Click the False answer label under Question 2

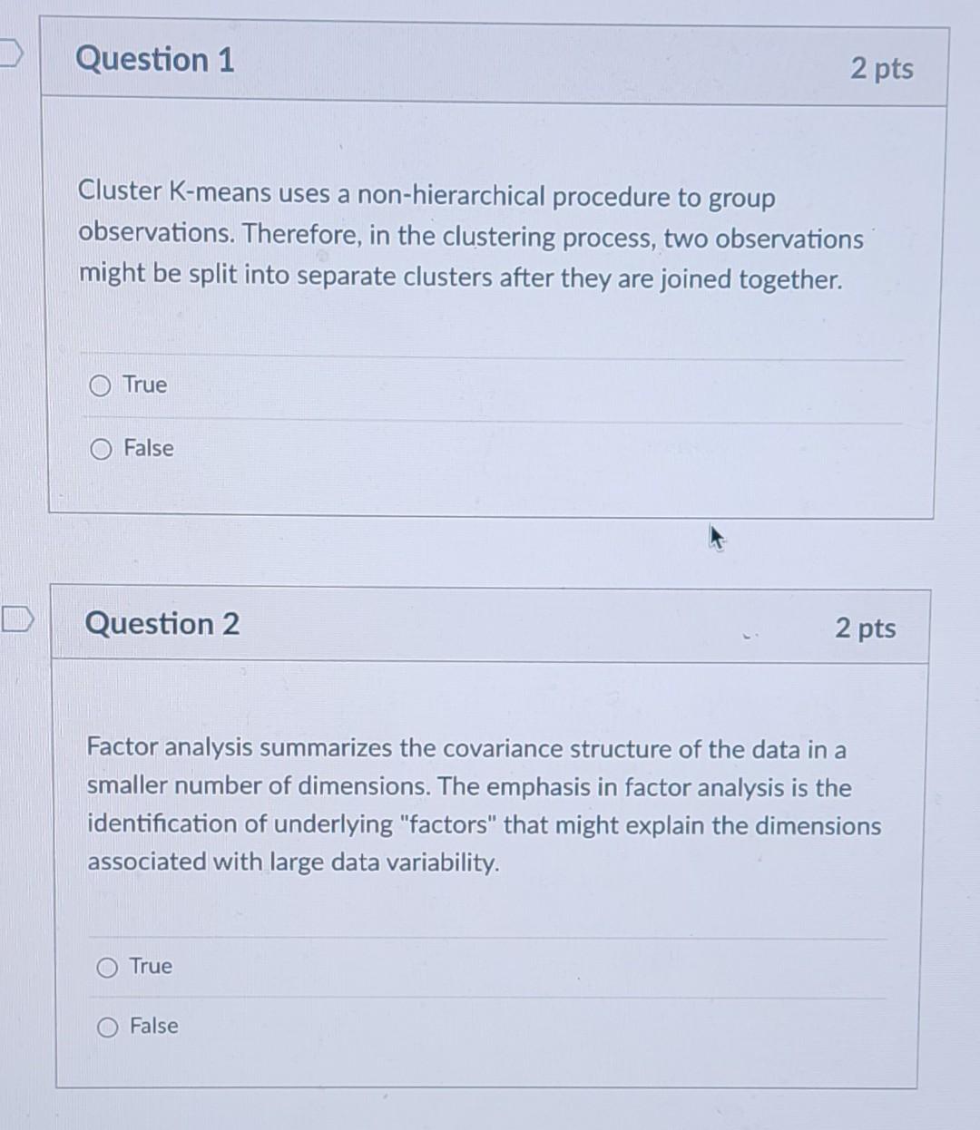pyautogui.click(x=154, y=1027)
